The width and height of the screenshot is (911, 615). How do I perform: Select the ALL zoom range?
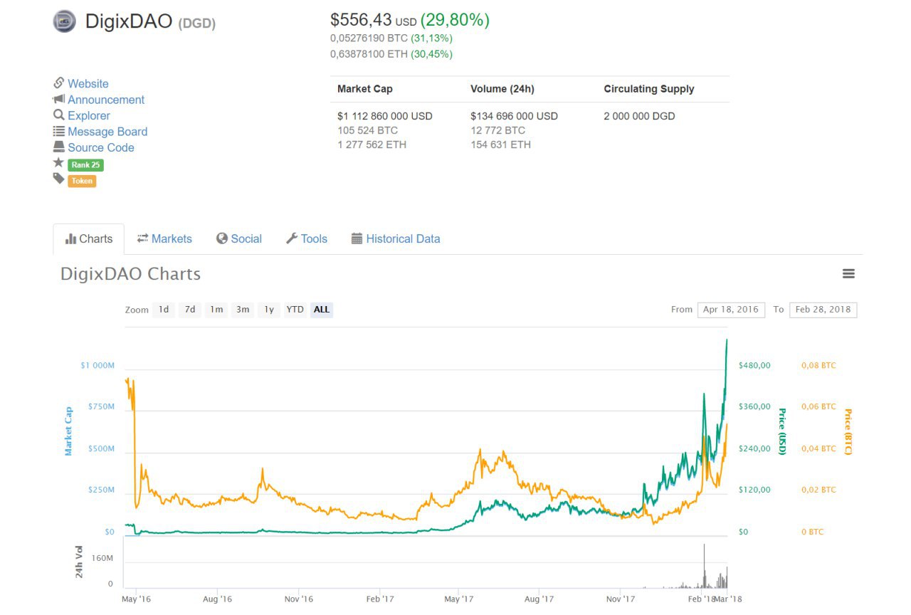(x=322, y=310)
